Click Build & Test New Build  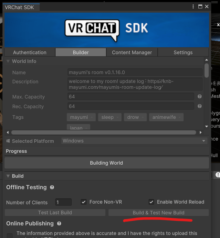(158, 212)
